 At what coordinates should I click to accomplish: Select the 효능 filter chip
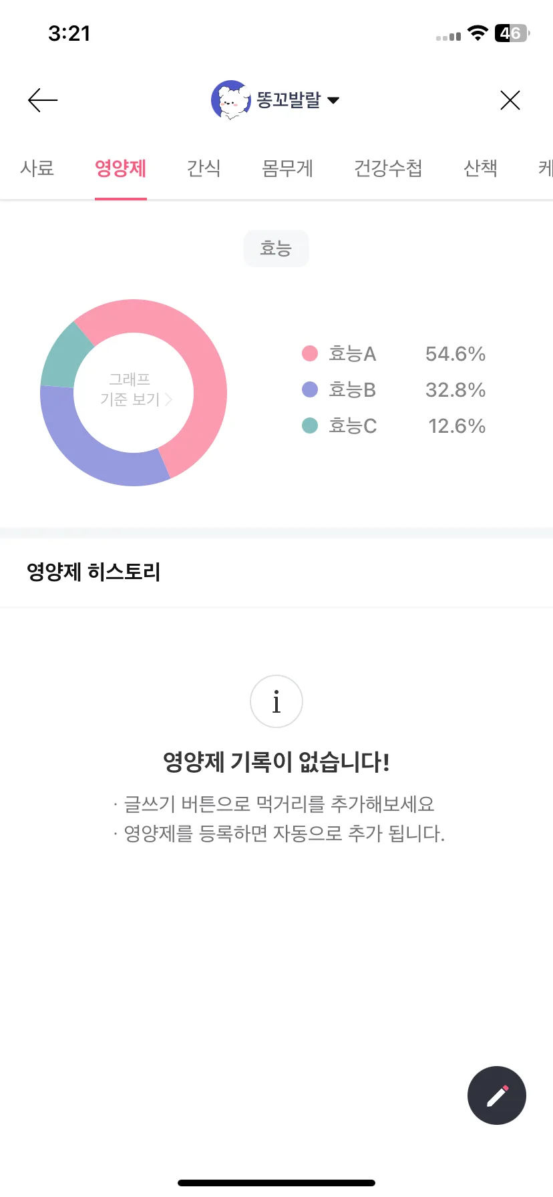click(276, 248)
